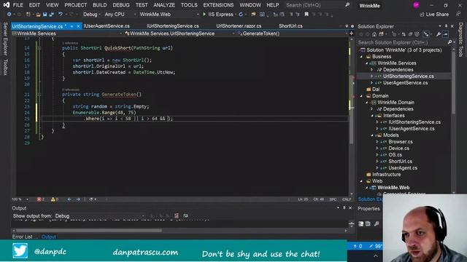Open Solution Explorer Properties wrench icon
Image resolution: width=467 pixels, height=262 pixels.
439,34
